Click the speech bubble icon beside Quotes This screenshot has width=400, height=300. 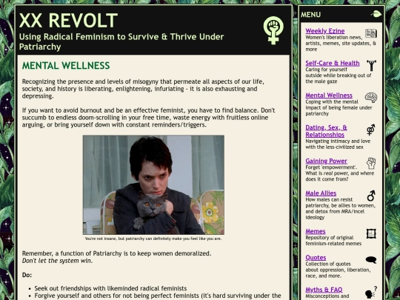(x=371, y=260)
